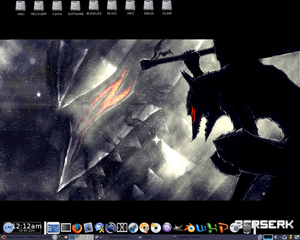This screenshot has width=300, height=240.
Task: Switch to the third workspace
Action: pos(84,237)
